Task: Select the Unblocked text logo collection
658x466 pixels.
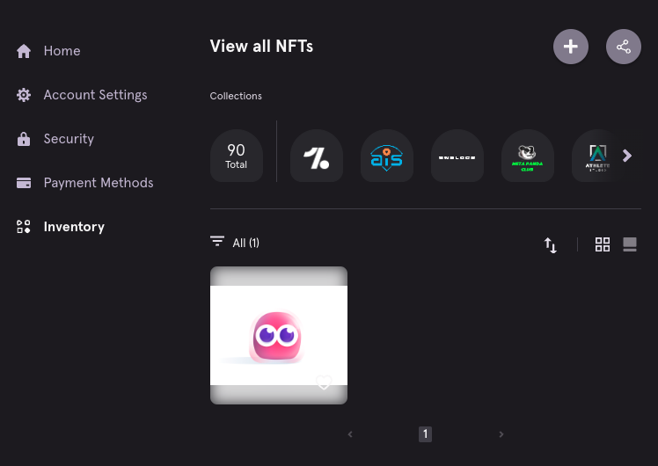Action: (x=457, y=156)
